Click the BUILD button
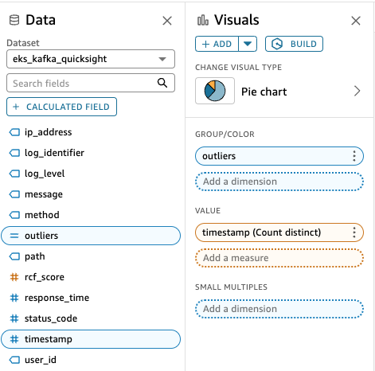Viewport: 375px width, 371px height. click(x=294, y=44)
